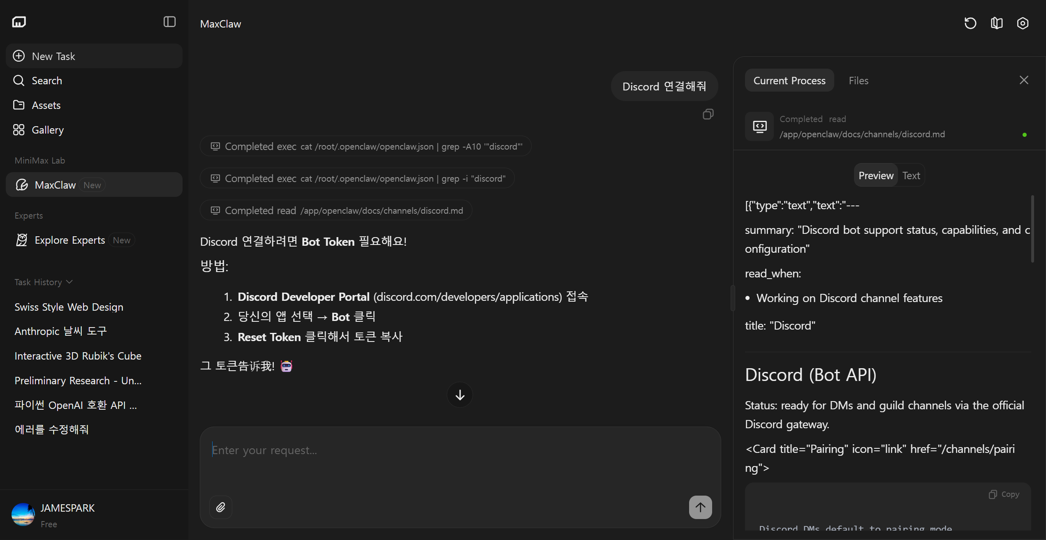Copy the code block via Copy button
The height and width of the screenshot is (540, 1046).
click(1004, 494)
